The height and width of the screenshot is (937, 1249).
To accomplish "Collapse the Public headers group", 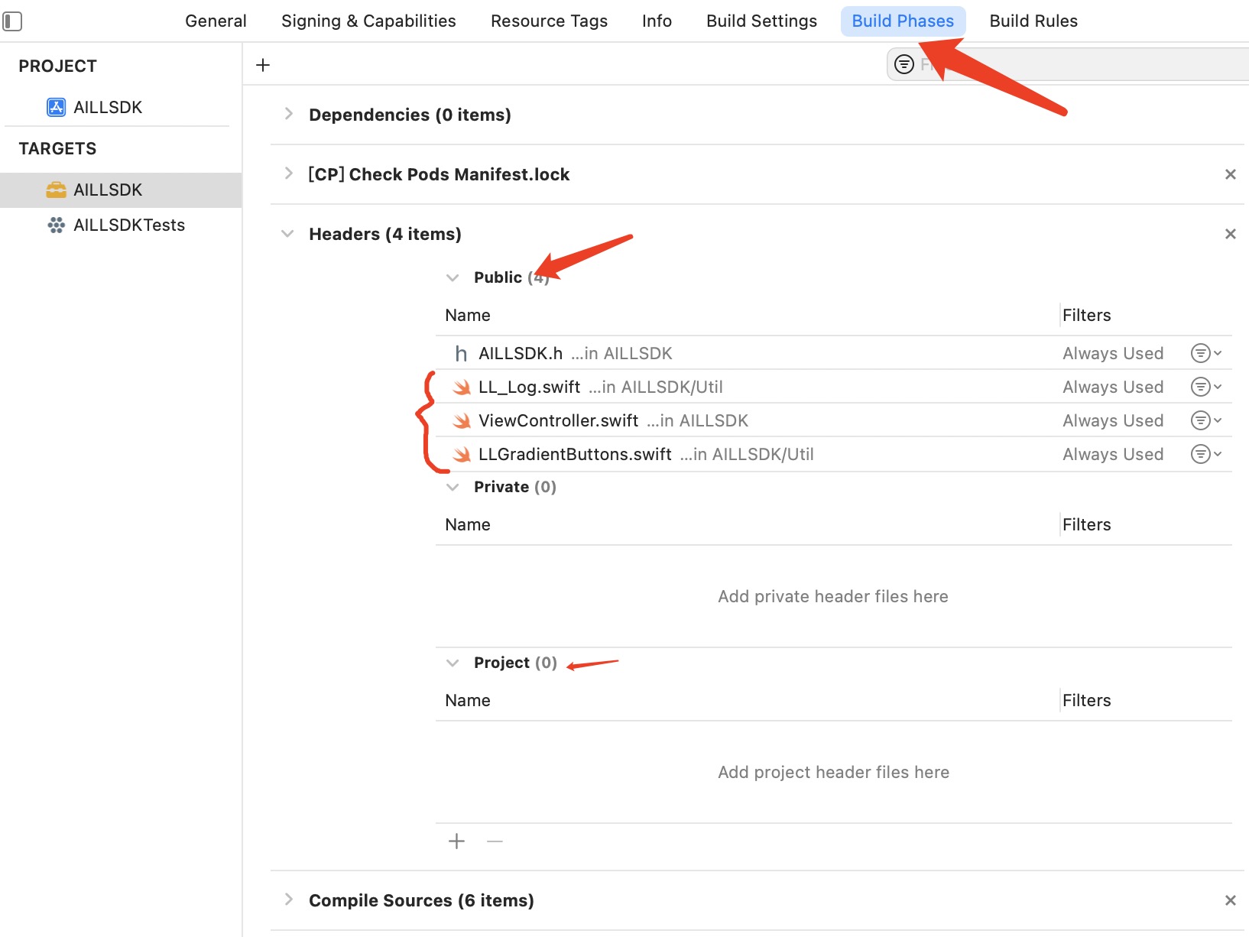I will click(453, 277).
